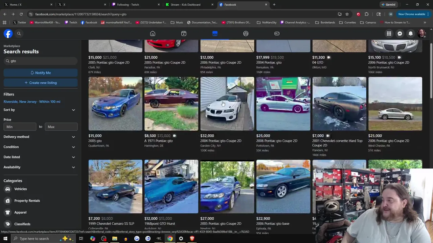The width and height of the screenshot is (433, 243).
Task: Select the Marketplace tab icon
Action: pos(215,33)
